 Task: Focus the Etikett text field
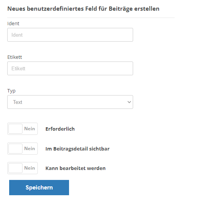[x=70, y=68]
